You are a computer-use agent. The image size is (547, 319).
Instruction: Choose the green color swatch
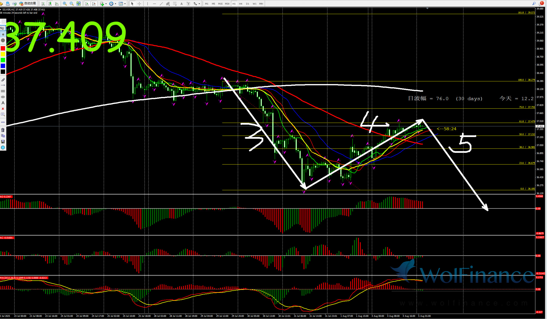pos(3,60)
